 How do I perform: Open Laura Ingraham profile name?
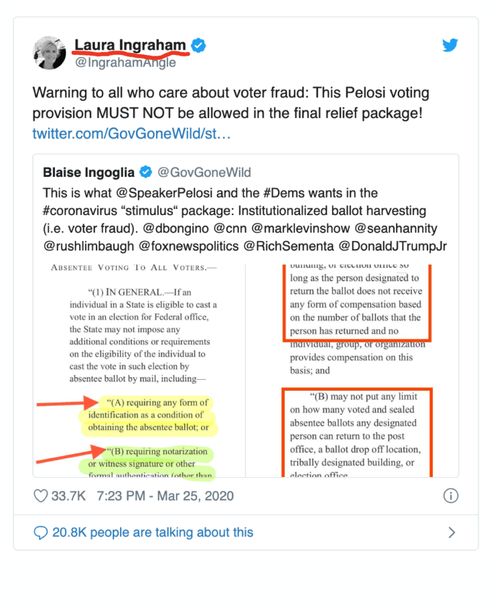130,46
